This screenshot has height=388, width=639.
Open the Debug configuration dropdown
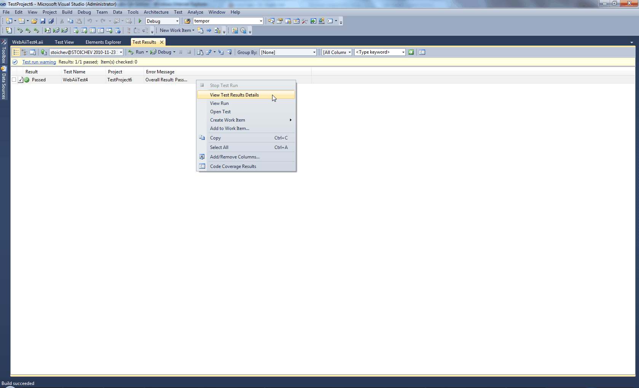pos(177,21)
